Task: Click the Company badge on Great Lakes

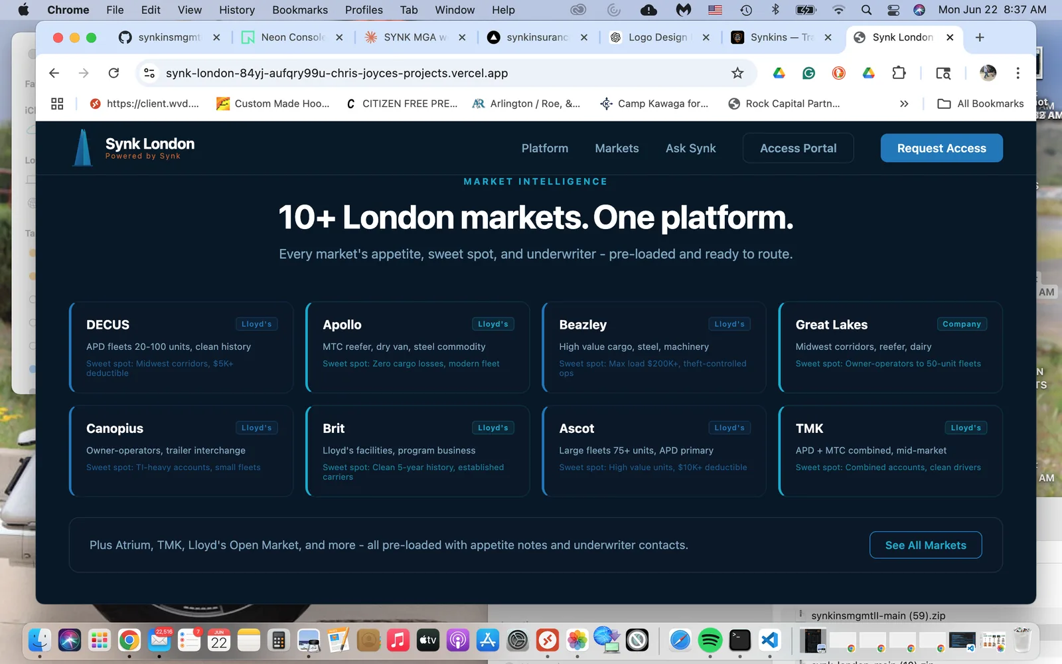Action: click(x=962, y=324)
